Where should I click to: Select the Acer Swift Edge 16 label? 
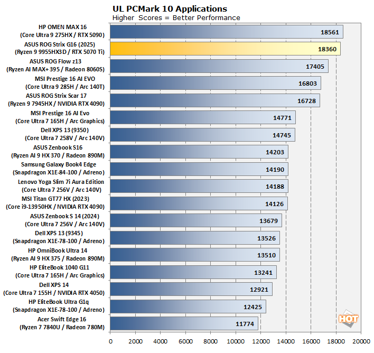pyautogui.click(x=62, y=319)
